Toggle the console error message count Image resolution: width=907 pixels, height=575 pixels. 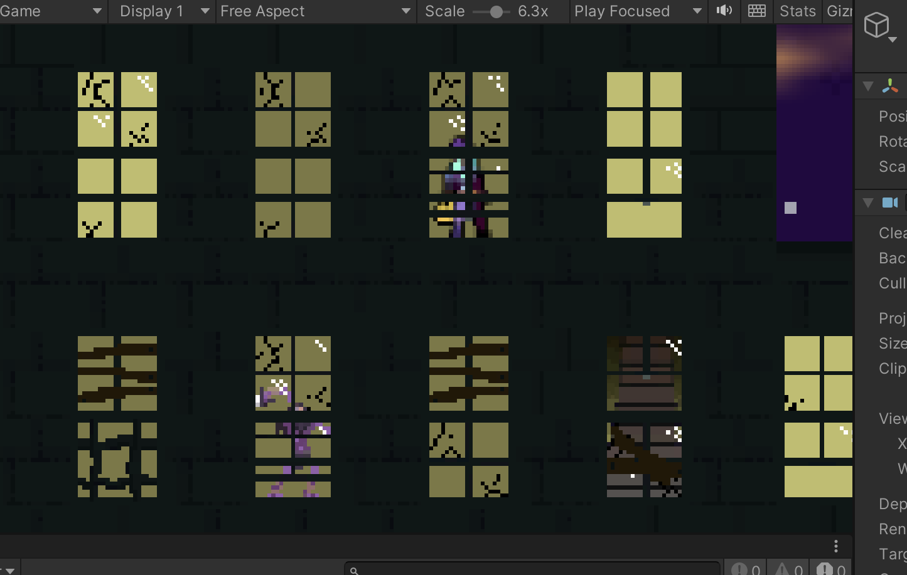[831, 569]
